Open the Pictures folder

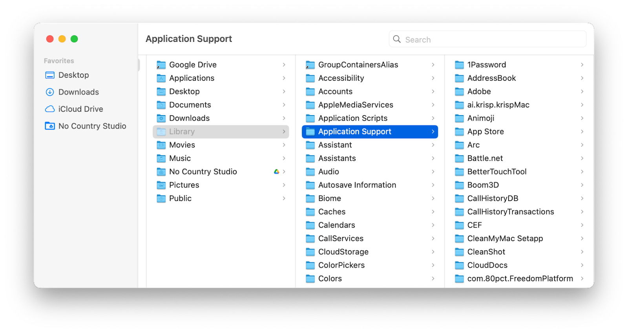[184, 185]
